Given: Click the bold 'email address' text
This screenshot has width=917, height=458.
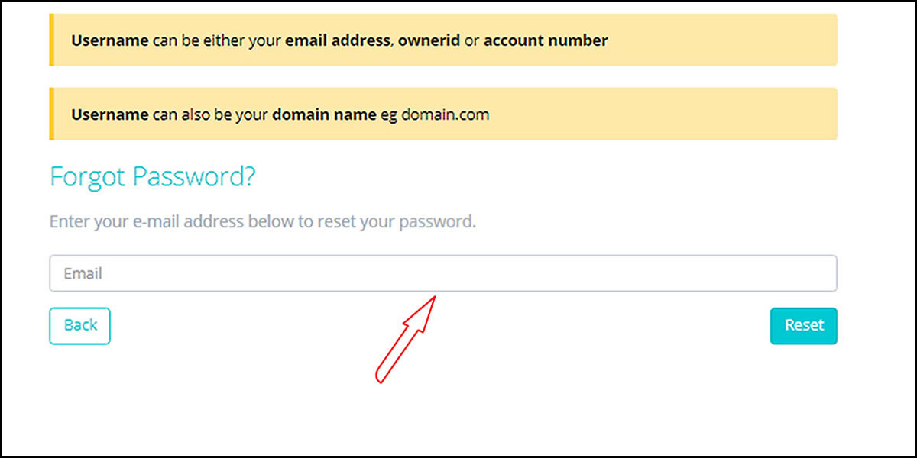Looking at the screenshot, I should (x=337, y=40).
